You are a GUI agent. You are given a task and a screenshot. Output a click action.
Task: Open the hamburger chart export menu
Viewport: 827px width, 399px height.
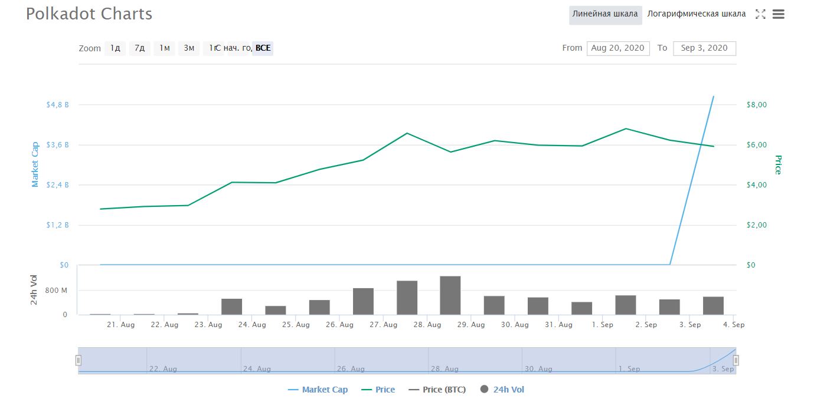[x=779, y=15]
